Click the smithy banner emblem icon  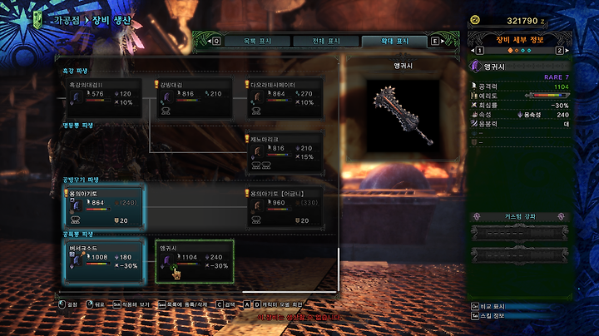pyautogui.click(x=37, y=20)
